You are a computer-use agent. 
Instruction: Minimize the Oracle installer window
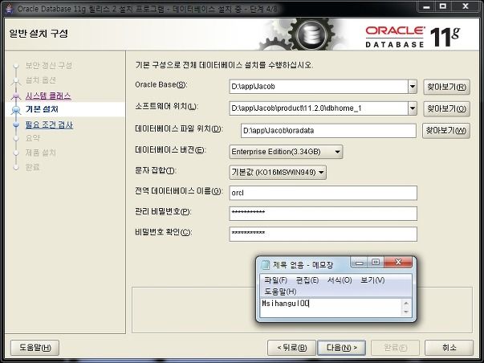click(427, 6)
